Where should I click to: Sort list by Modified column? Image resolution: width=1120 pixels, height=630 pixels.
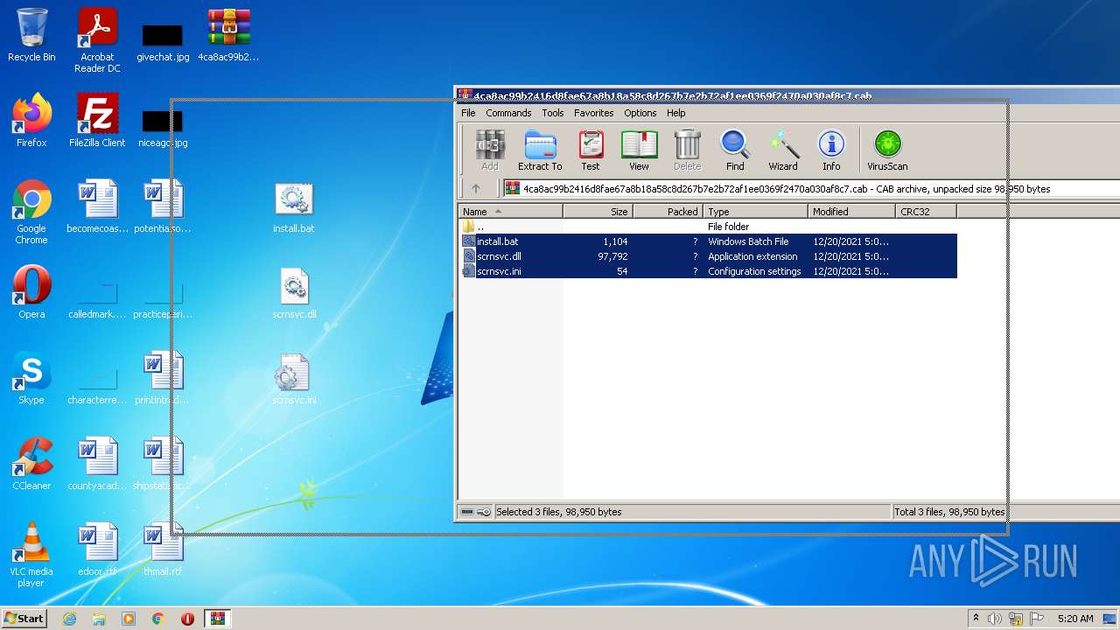(x=851, y=212)
